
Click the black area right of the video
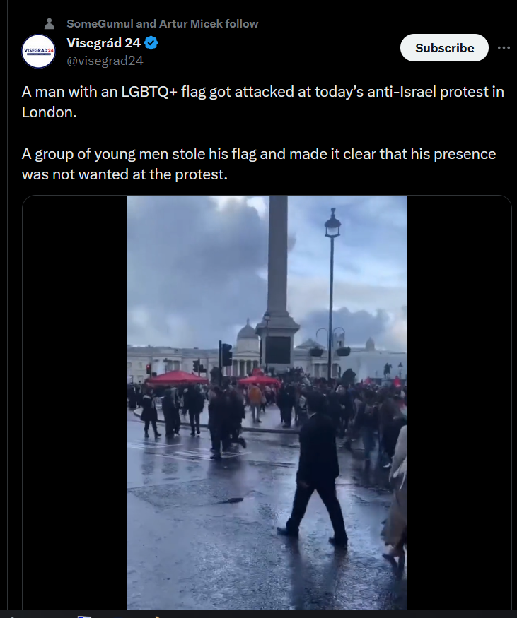coord(459,403)
